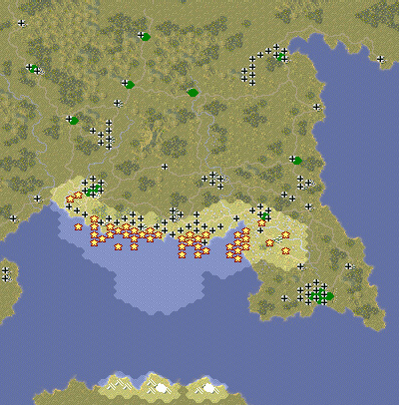Choose the green objective hex on the east coast
Viewport: 399px width, 405px height.
(297, 161)
